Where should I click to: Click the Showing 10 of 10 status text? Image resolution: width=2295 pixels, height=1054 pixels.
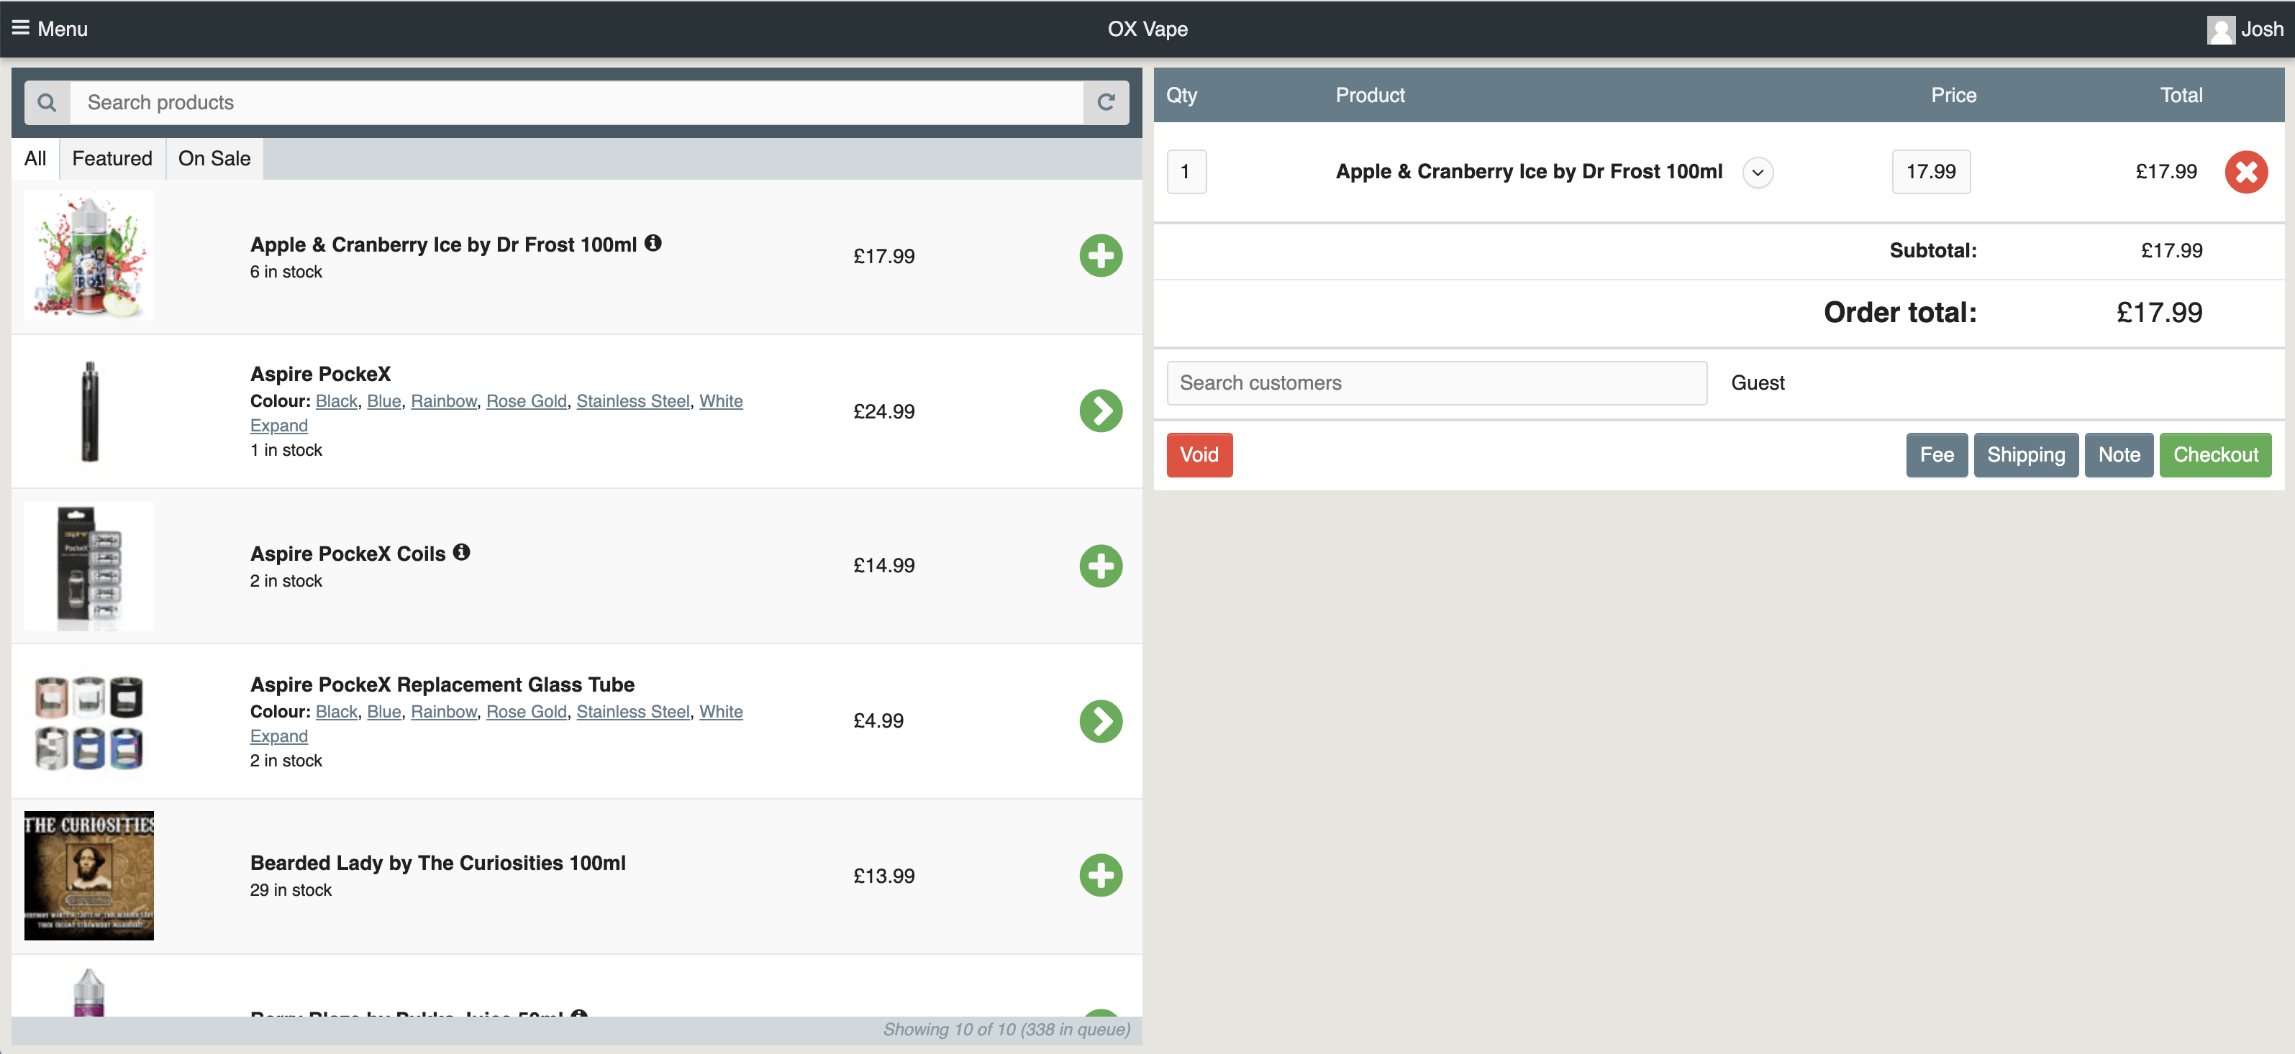[x=1006, y=1030]
